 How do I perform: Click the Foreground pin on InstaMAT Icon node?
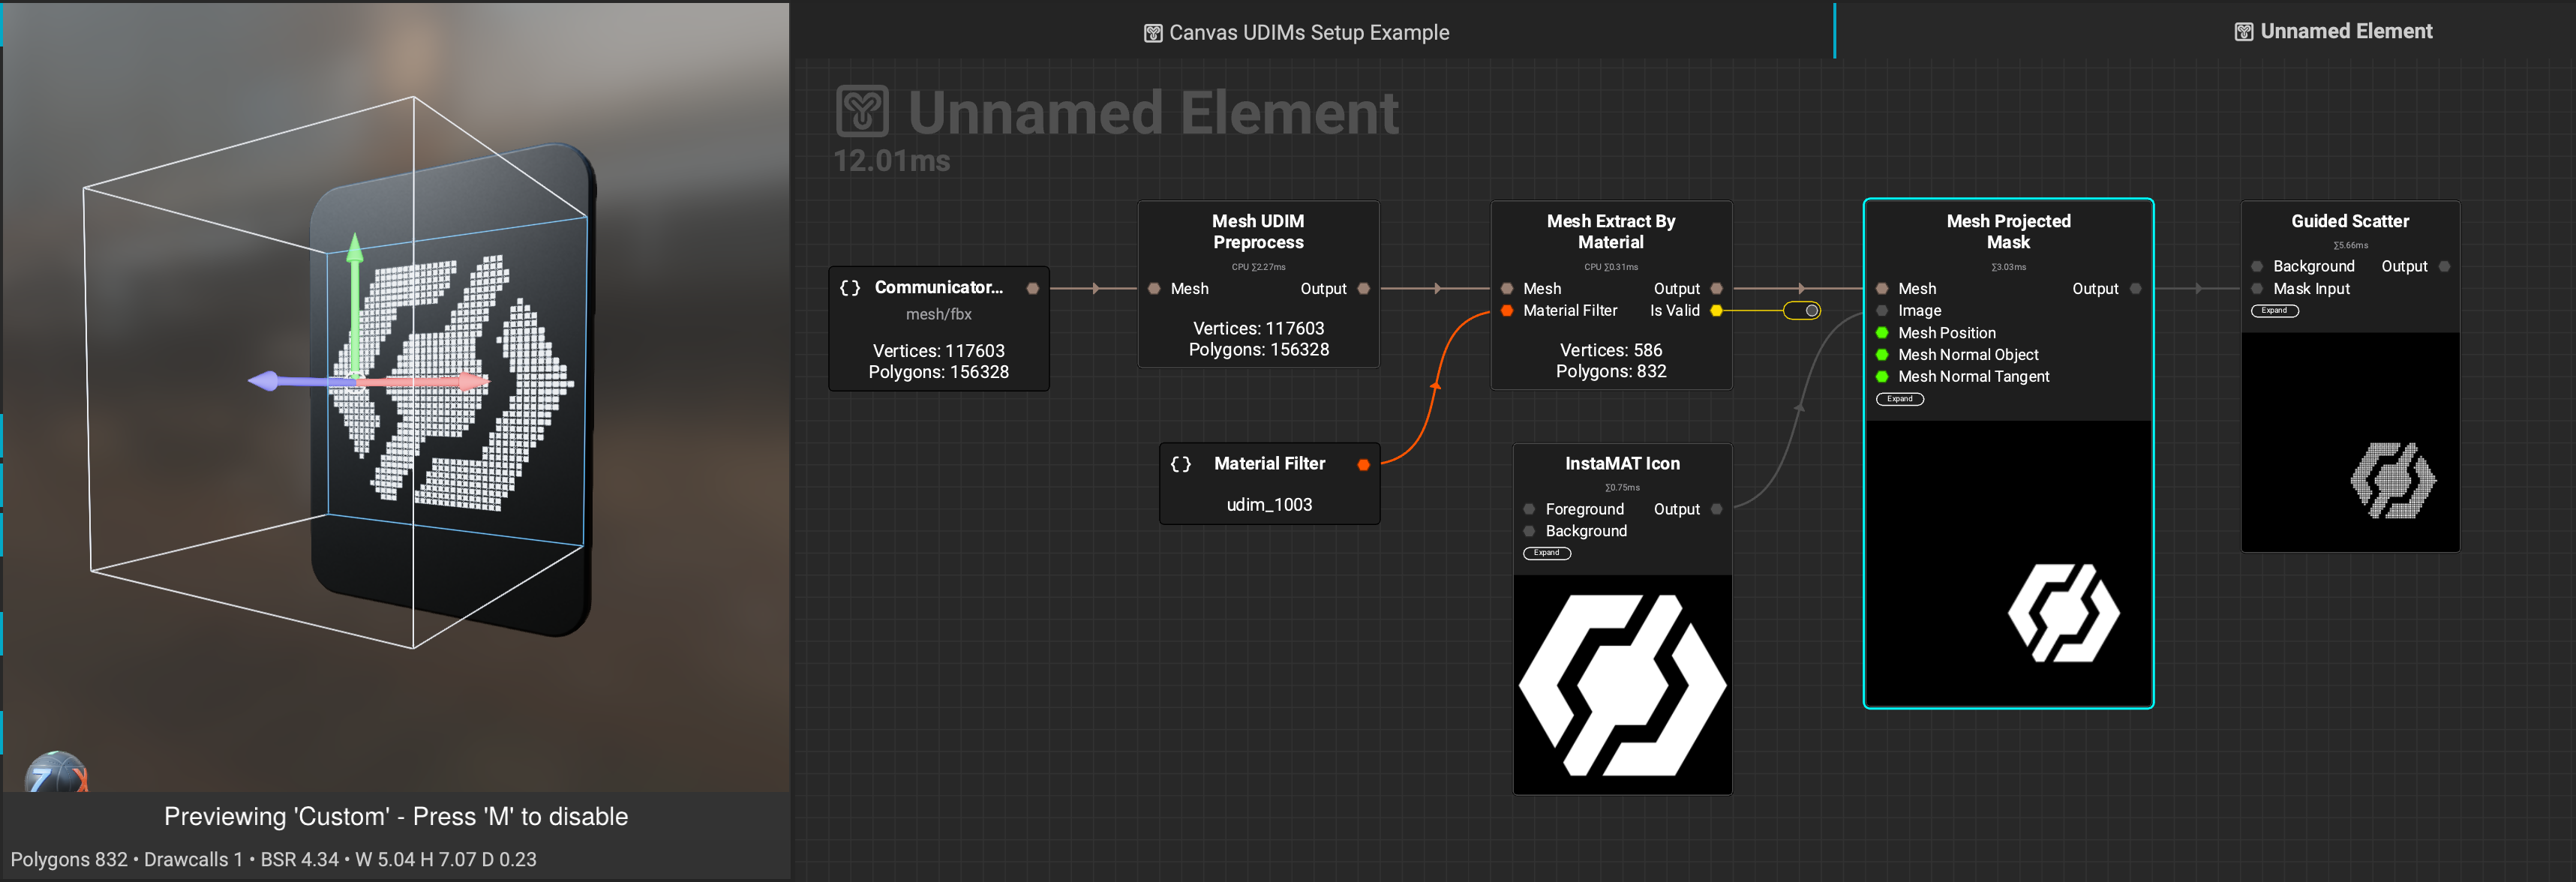(1529, 509)
